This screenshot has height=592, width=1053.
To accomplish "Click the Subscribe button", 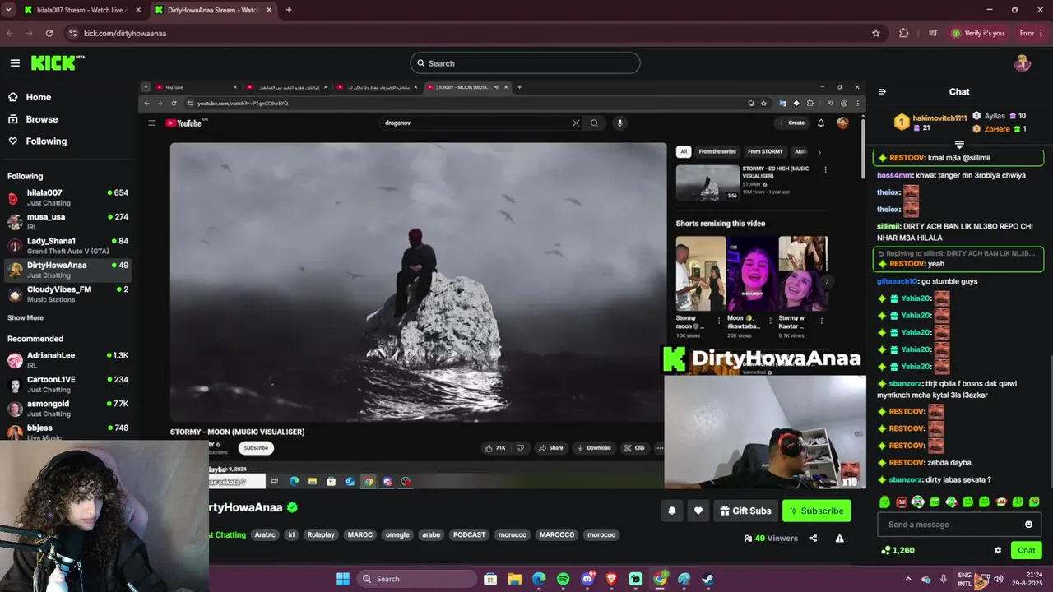I will click(816, 511).
